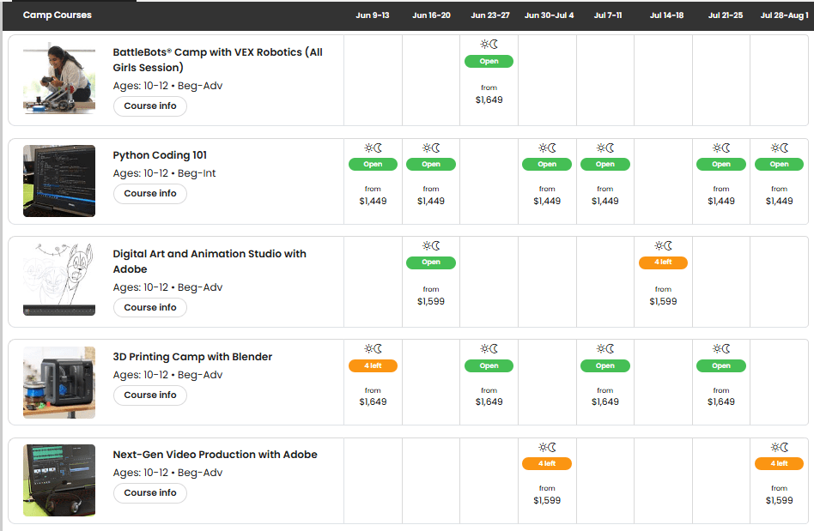The image size is (814, 531).
Task: Click day/night icon for Video Production Jun 30-Jul 4
Action: tap(547, 447)
